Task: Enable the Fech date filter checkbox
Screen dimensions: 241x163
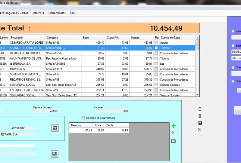Action: pyautogui.click(x=233, y=46)
